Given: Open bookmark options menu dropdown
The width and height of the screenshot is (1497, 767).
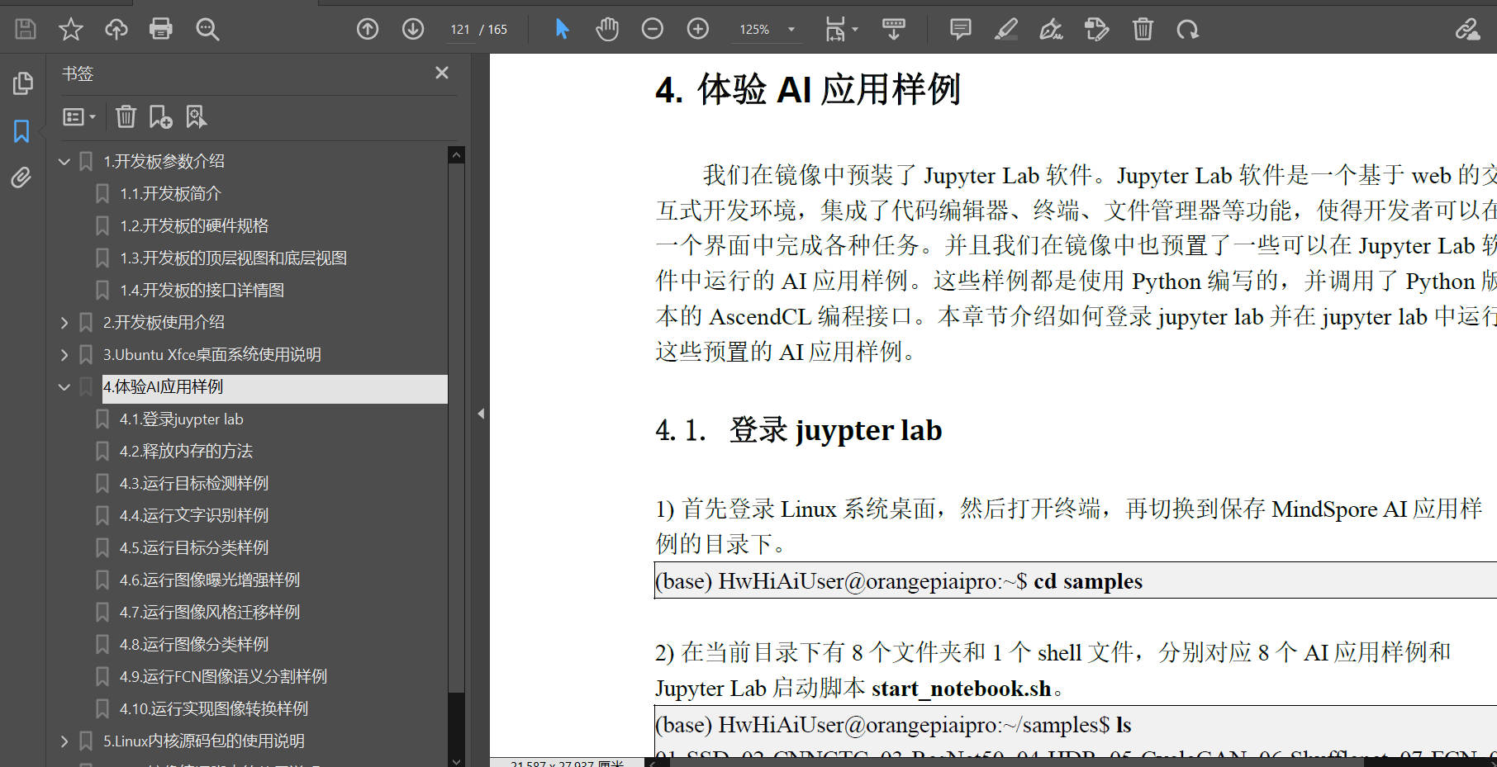Looking at the screenshot, I should (x=79, y=117).
